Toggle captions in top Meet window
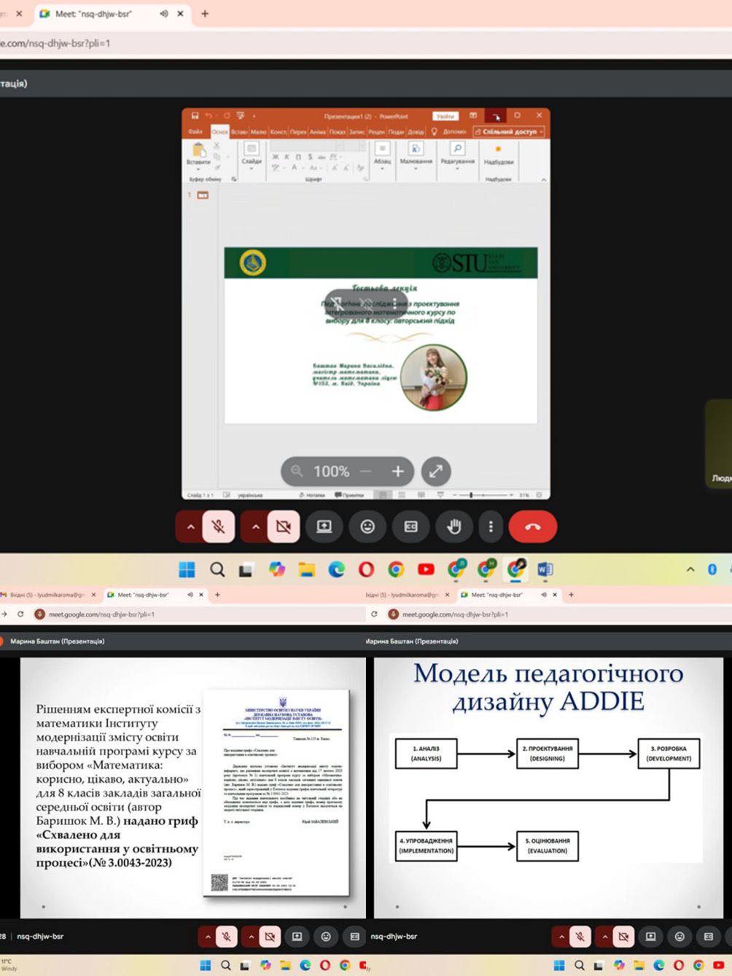732x976 pixels. (410, 526)
